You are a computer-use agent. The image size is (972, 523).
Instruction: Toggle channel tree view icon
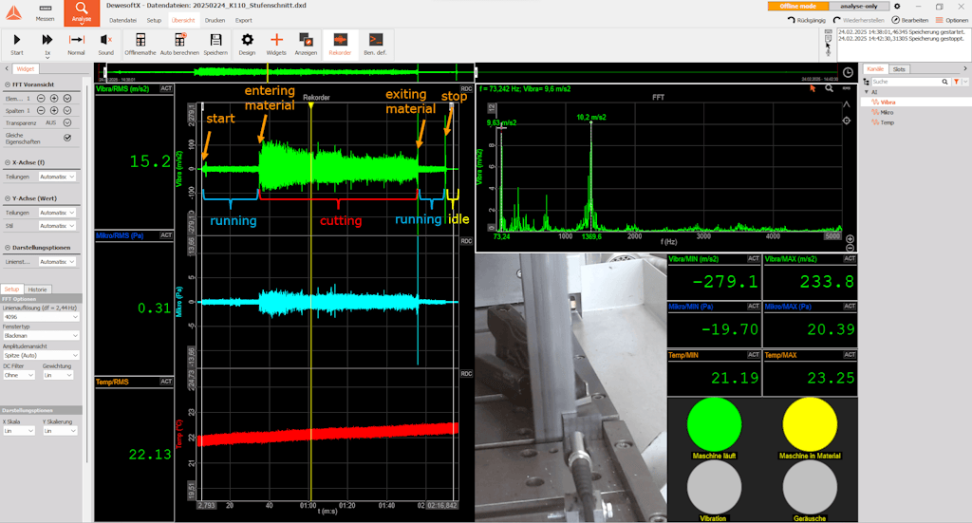point(866,82)
